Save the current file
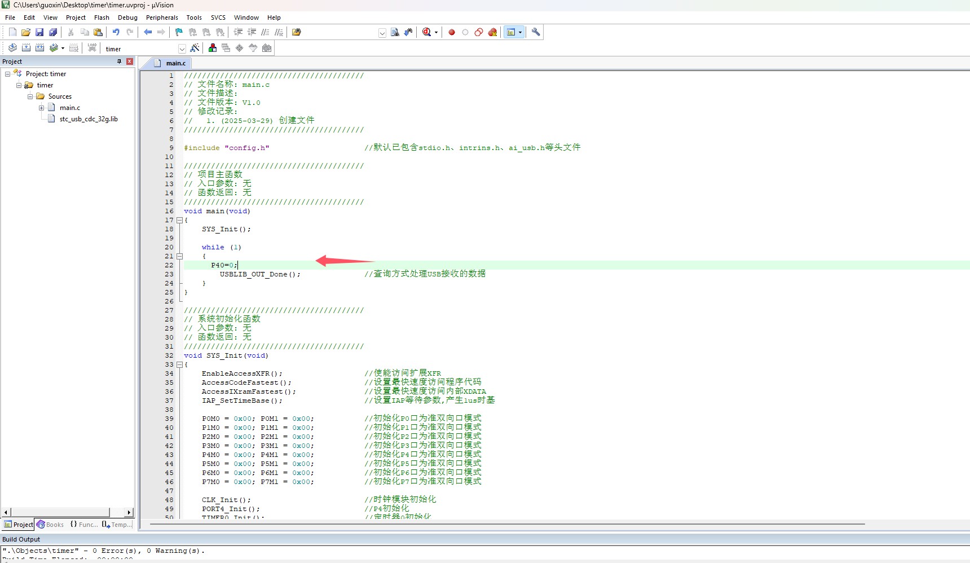The width and height of the screenshot is (970, 563). click(x=39, y=32)
